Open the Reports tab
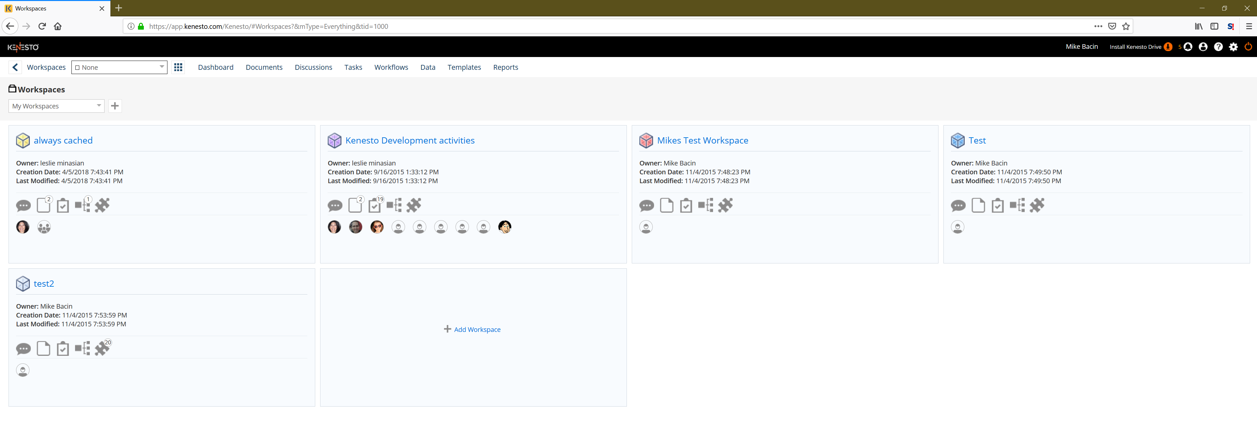Image resolution: width=1257 pixels, height=423 pixels. point(506,67)
